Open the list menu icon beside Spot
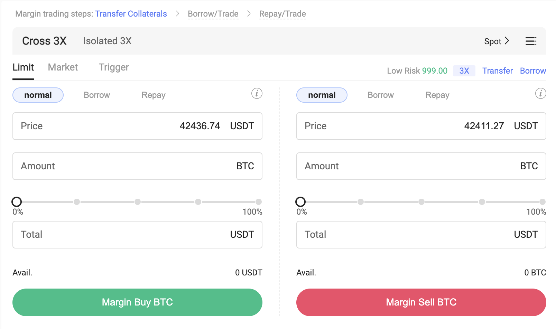Screen dimensions: 556x329 click(x=531, y=41)
